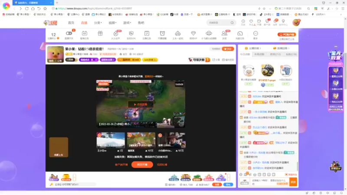Open the emoji icon in chat toolbar
The image size is (347, 195).
(x=241, y=175)
